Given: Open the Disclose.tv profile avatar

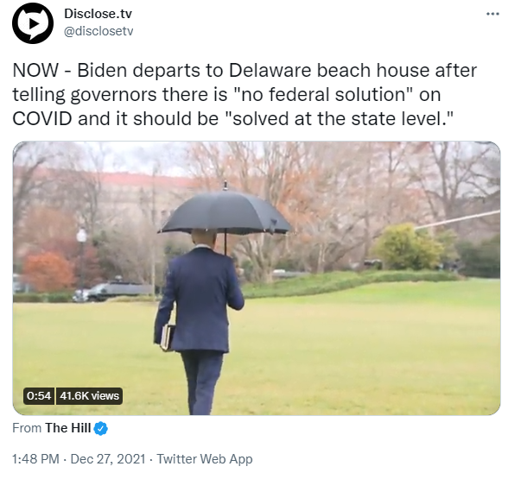Looking at the screenshot, I should pos(33,23).
